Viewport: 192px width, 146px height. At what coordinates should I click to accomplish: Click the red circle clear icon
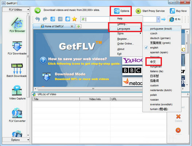pyautogui.click(x=178, y=130)
